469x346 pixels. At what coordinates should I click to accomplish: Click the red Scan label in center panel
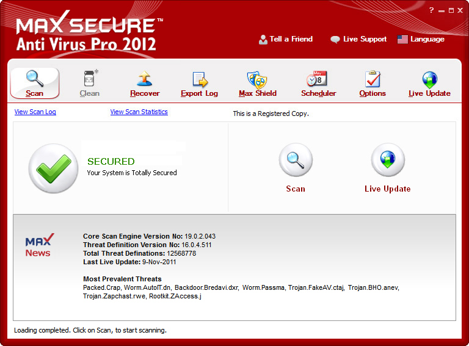(296, 189)
